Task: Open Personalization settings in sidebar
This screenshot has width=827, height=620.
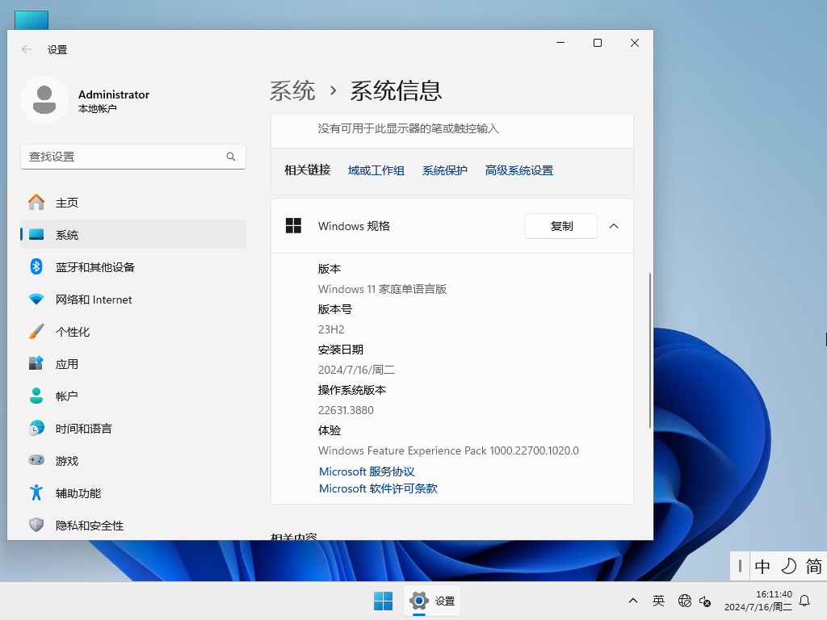Action: (x=73, y=331)
